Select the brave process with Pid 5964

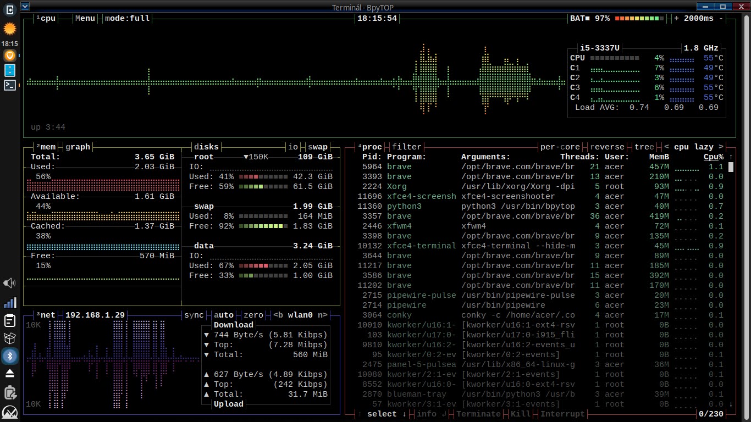click(540, 166)
